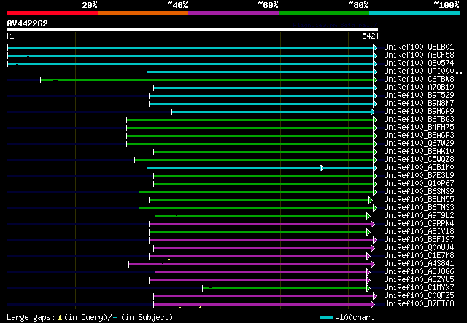Click the white AV442262 query sequence bar
Viewport: 467px width, 323px height.
[x=193, y=30]
